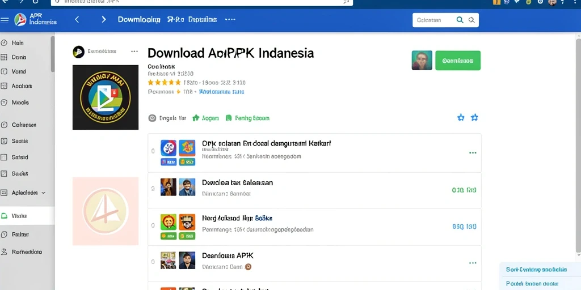Click the green monkey app icon
Image resolution: width=581 pixels, height=290 pixels.
pyautogui.click(x=168, y=222)
